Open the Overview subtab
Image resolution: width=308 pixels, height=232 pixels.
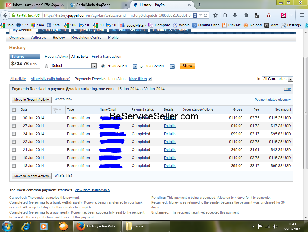(x=17, y=38)
